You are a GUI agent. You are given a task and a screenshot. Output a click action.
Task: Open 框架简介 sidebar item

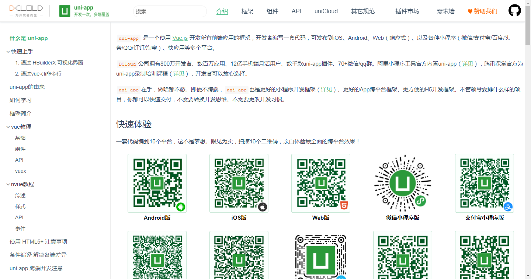click(21, 114)
